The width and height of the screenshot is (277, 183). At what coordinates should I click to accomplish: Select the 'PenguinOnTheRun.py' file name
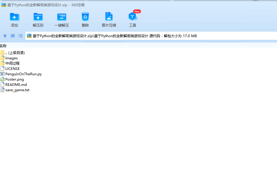coord(24,74)
